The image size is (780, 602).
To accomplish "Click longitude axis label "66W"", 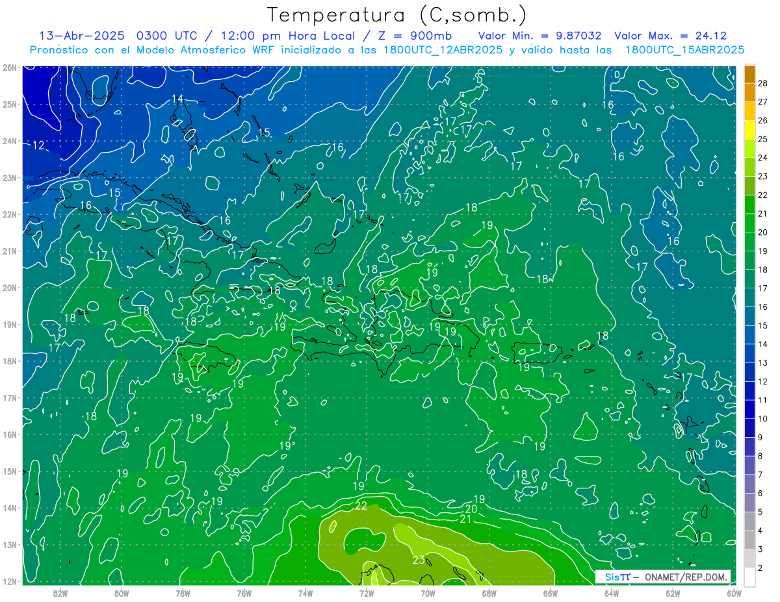I will point(550,592).
